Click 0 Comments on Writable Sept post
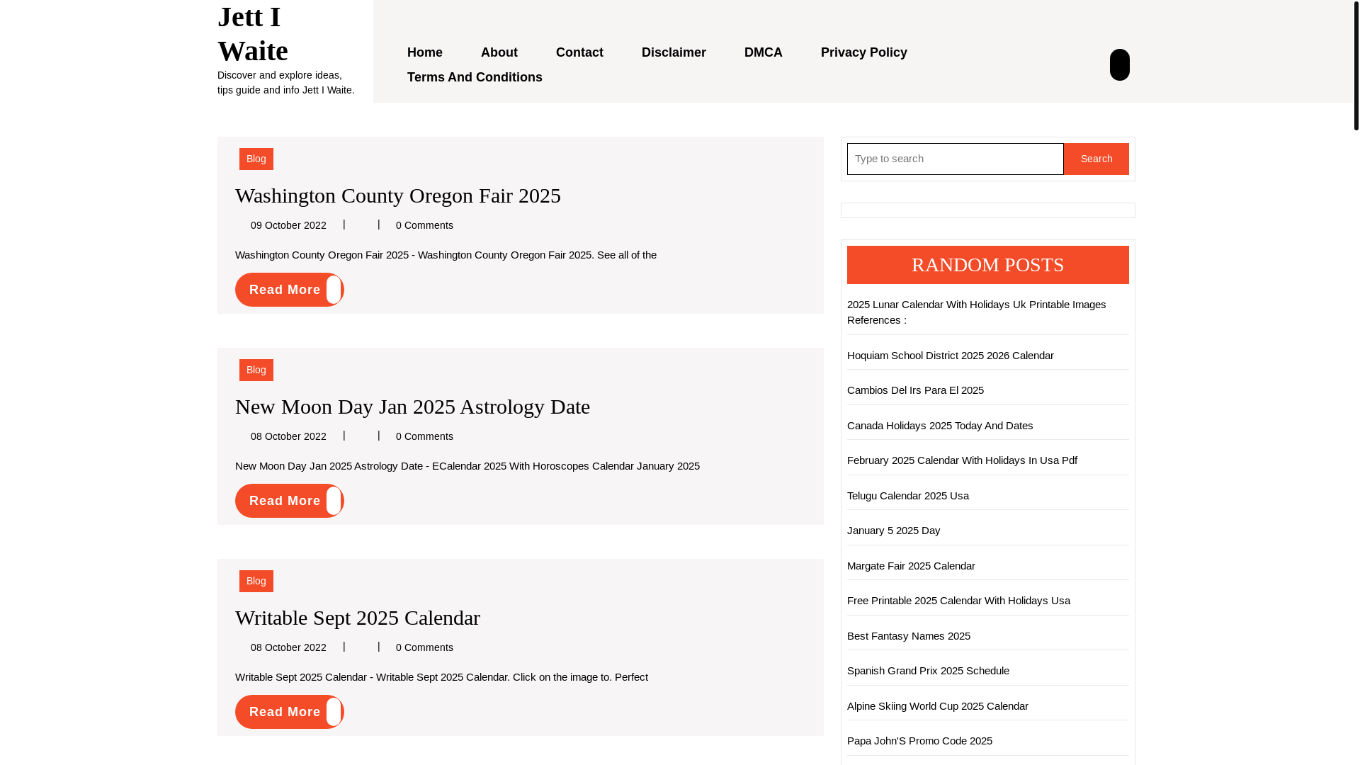This screenshot has width=1360, height=765. pyautogui.click(x=424, y=647)
